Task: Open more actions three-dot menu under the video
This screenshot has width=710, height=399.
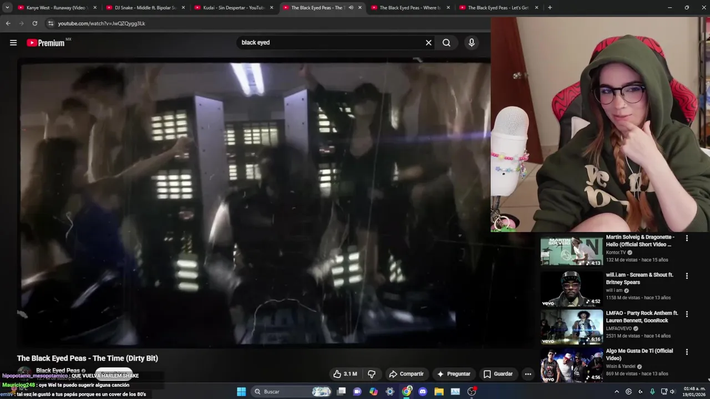Action: click(528, 374)
